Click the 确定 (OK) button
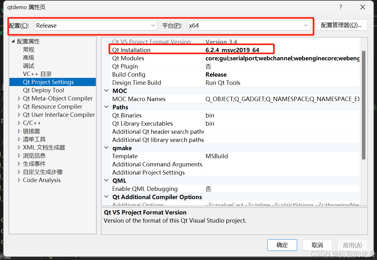The width and height of the screenshot is (377, 260). click(x=282, y=245)
